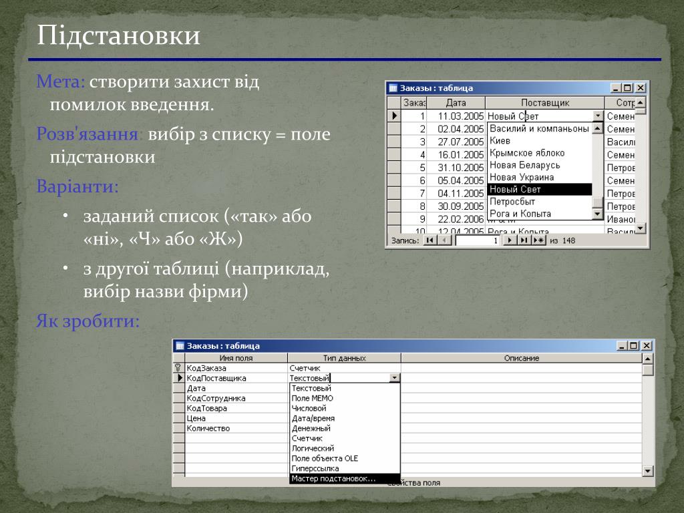Select Новая Беларусь supplier
Viewport: 684px width, 513px height.
coord(540,166)
